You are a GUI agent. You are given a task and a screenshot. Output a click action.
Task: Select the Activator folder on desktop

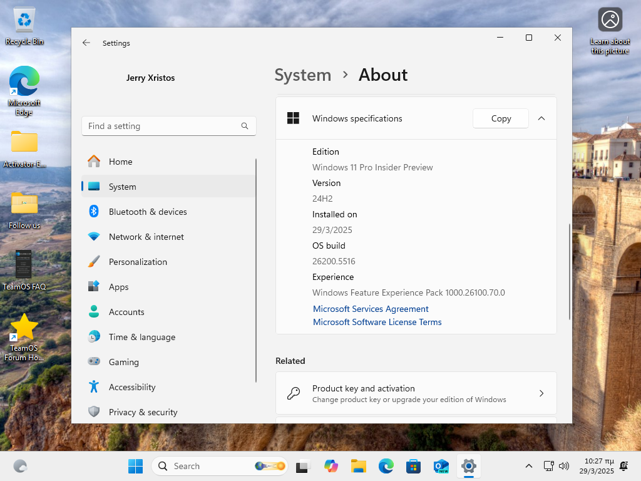click(x=24, y=149)
